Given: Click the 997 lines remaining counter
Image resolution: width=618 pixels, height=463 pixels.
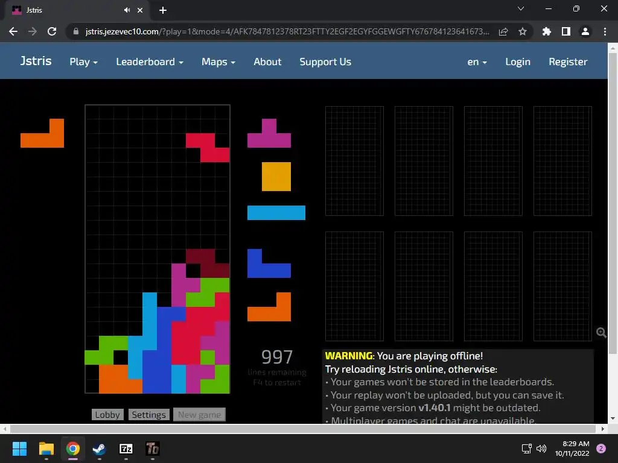Looking at the screenshot, I should (x=277, y=357).
